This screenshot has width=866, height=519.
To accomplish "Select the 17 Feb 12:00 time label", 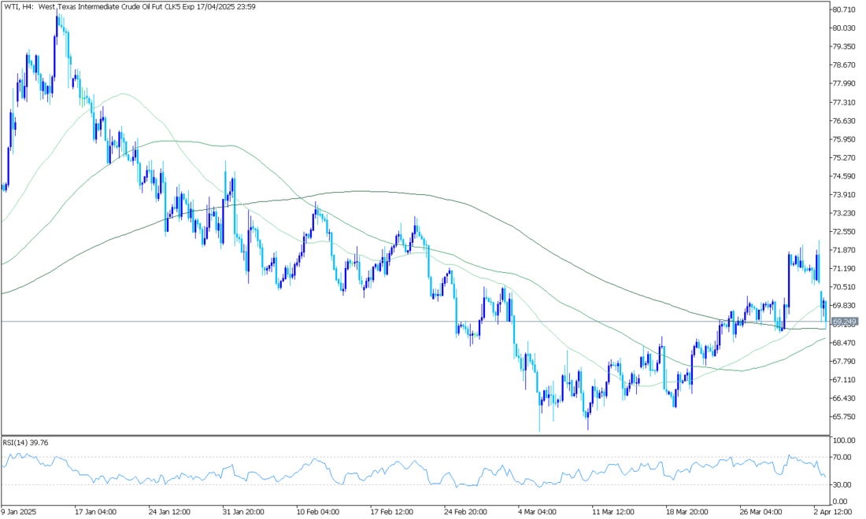I will [391, 512].
